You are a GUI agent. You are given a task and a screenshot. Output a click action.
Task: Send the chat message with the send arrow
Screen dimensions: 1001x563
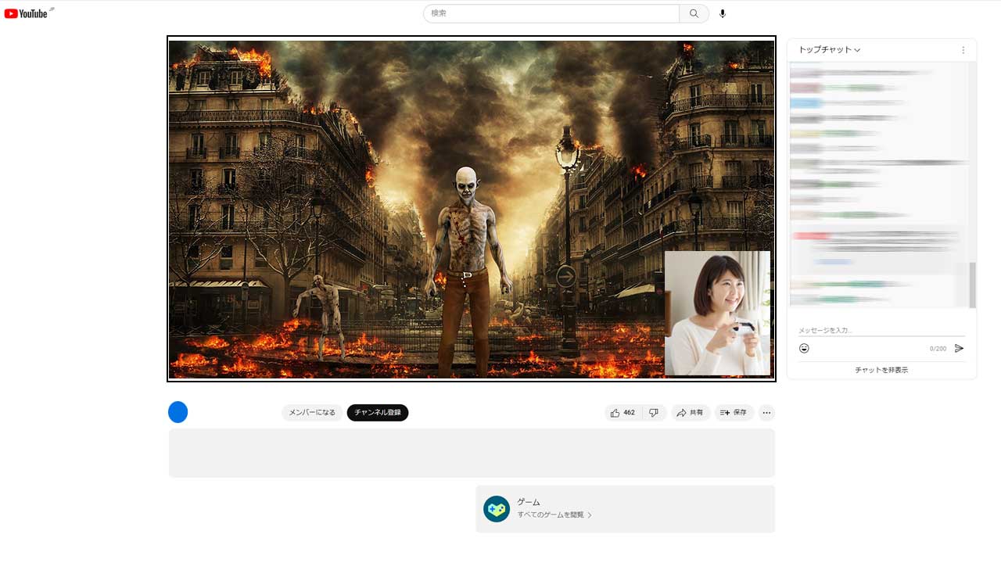pyautogui.click(x=960, y=349)
